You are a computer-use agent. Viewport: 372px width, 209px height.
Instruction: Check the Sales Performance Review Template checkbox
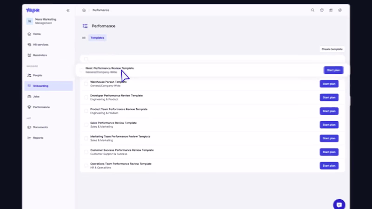pyautogui.click(x=86, y=124)
